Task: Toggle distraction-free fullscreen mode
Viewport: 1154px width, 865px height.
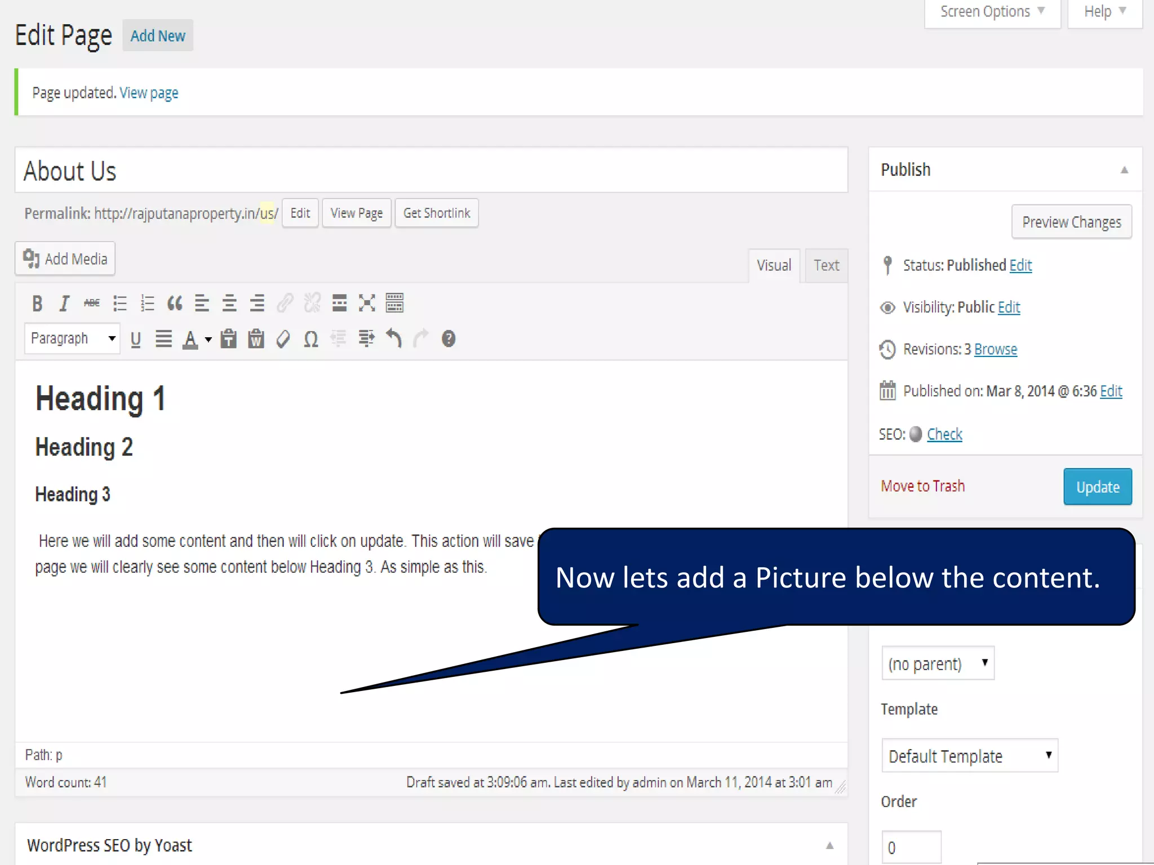Action: click(367, 304)
